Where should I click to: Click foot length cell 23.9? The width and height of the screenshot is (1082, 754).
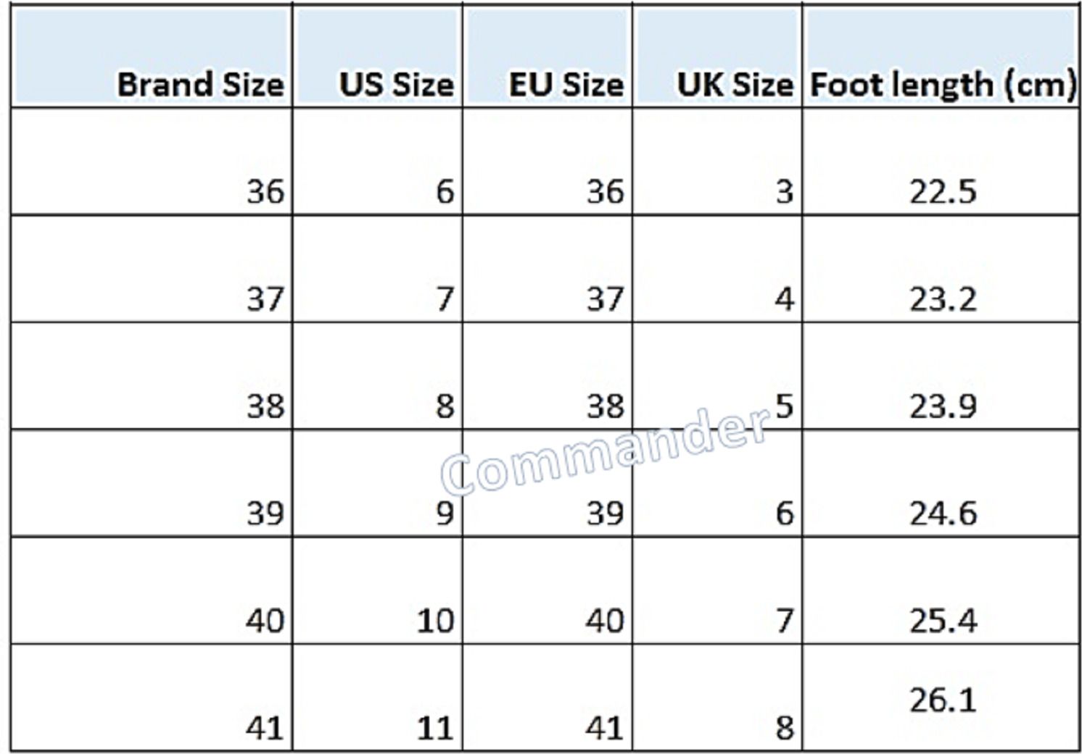coord(941,376)
